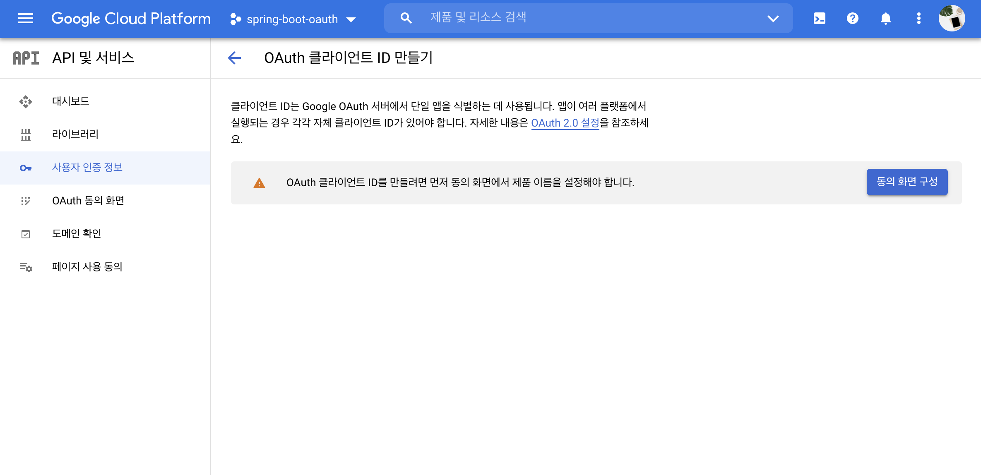Image resolution: width=981 pixels, height=475 pixels.
Task: Click the key icon for credentials
Action: pos(26,168)
